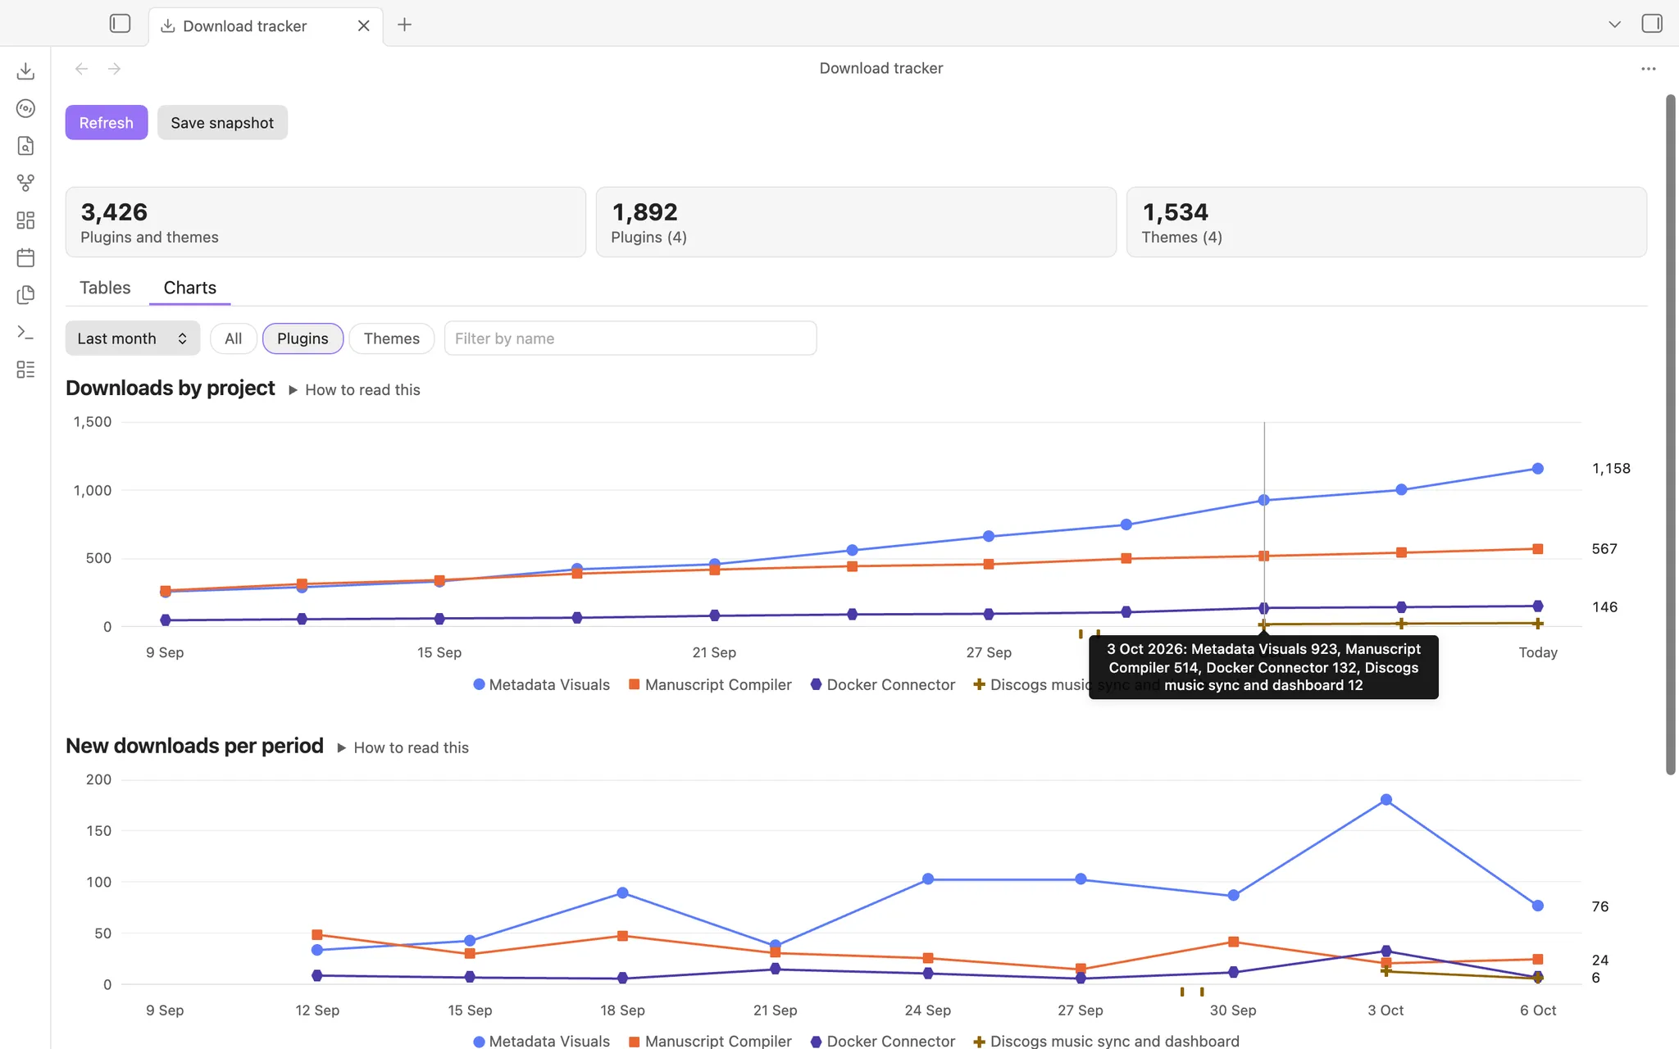Click the checklist icon at sidebar bottom

25,370
